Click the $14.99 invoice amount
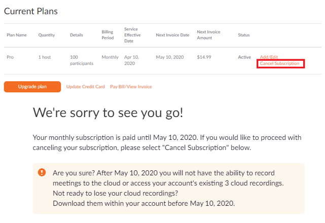Viewport: 325px width, 223px height. click(205, 57)
